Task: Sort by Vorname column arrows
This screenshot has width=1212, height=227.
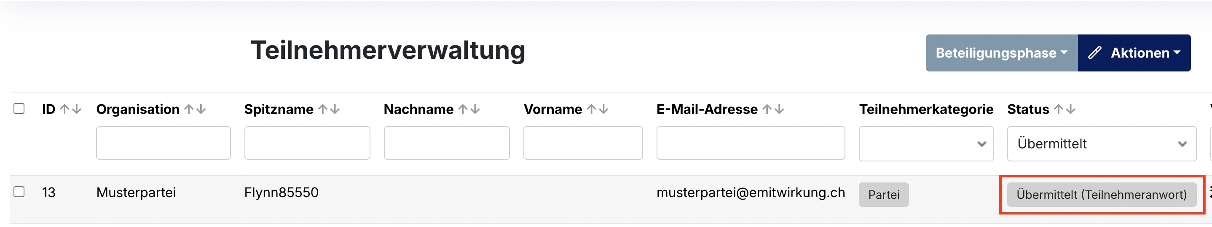Action: point(598,109)
